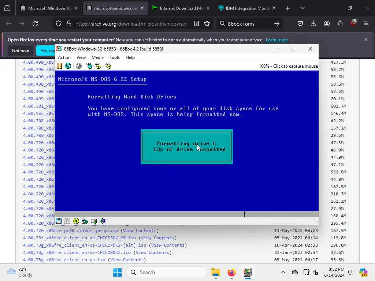Open Windows Start menu

click(118, 272)
